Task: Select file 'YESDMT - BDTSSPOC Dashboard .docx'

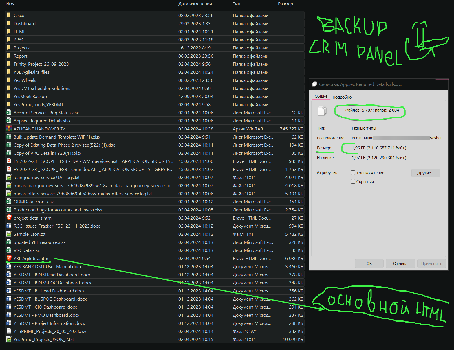Action: click(52, 283)
